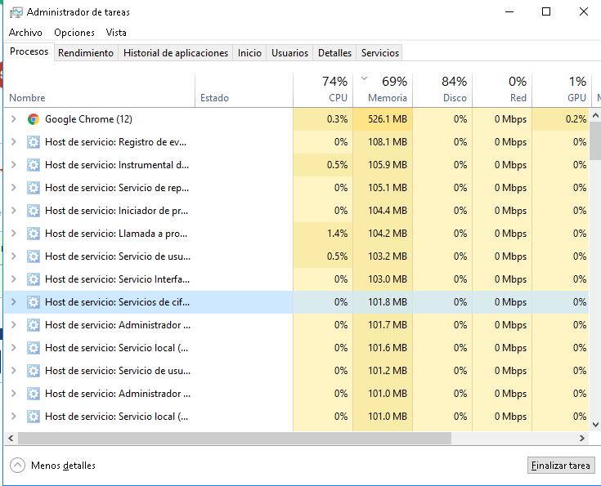Expand Host de servicio: Servicio de rep... row
Viewport: 601px width, 486px height.
pos(14,188)
